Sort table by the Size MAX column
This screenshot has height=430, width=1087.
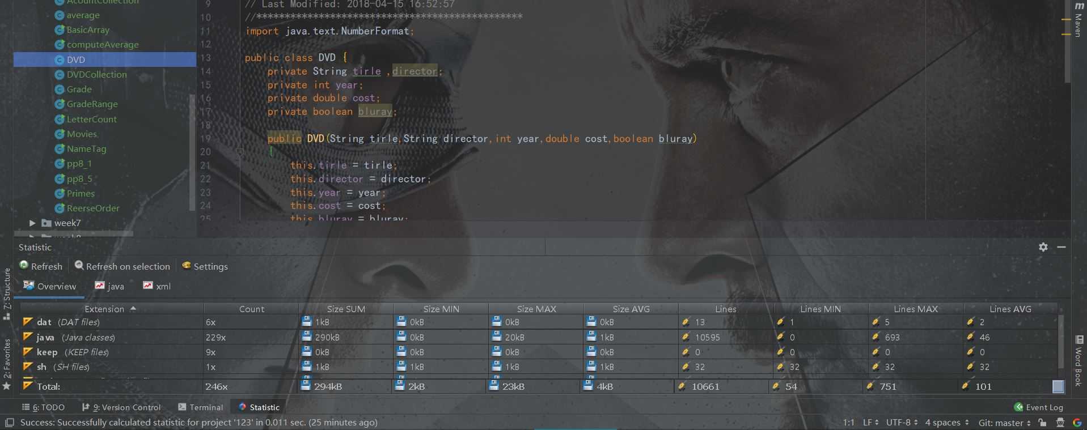pos(536,309)
